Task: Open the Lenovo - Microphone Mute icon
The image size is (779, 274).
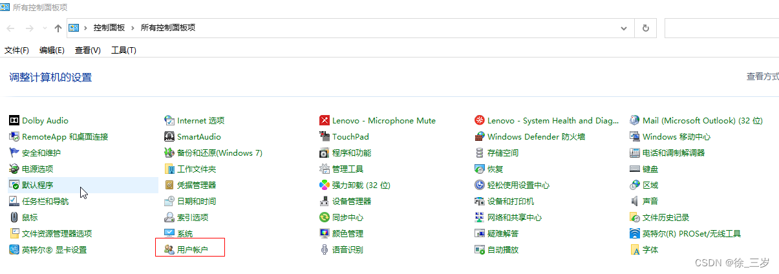Action: coord(325,120)
